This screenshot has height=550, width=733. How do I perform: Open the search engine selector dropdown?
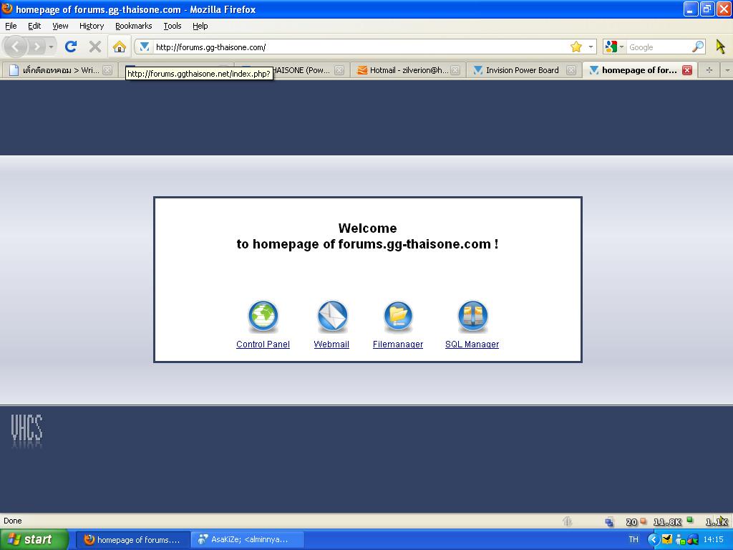click(x=621, y=47)
